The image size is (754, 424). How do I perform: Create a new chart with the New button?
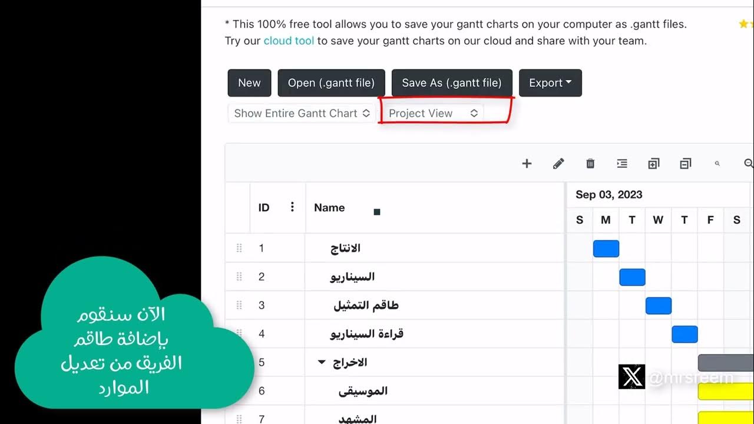point(249,82)
